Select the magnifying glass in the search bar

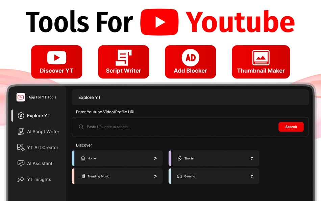pos(81,127)
